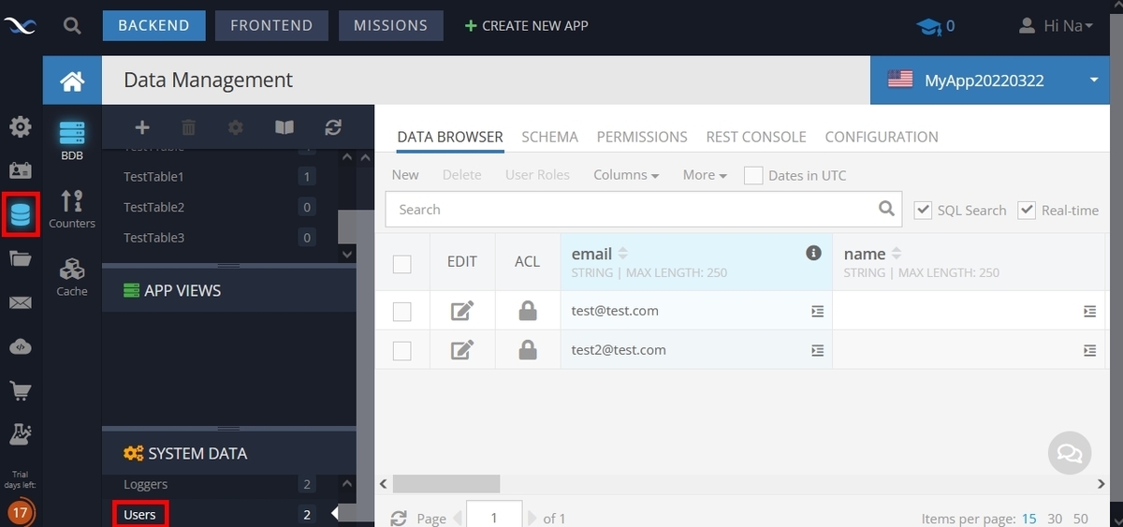Click the New record button
The image size is (1123, 527).
pyautogui.click(x=405, y=175)
